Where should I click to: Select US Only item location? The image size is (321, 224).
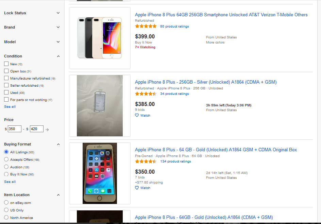point(6,210)
